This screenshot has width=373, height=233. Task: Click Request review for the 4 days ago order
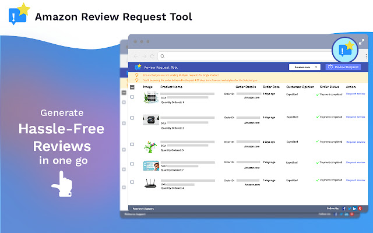tap(356, 116)
